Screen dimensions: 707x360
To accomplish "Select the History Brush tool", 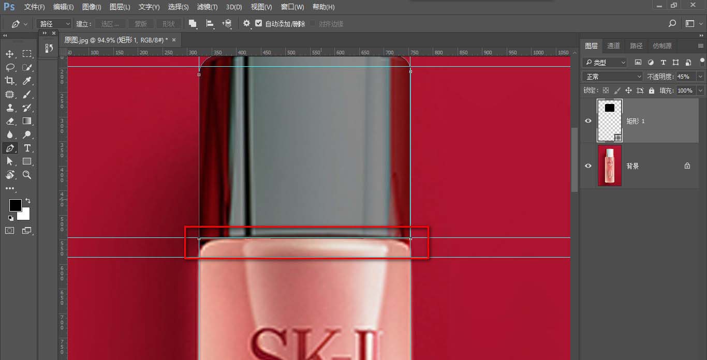I will point(27,108).
